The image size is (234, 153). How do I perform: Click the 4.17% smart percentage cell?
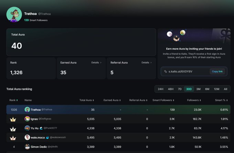[x=224, y=128]
